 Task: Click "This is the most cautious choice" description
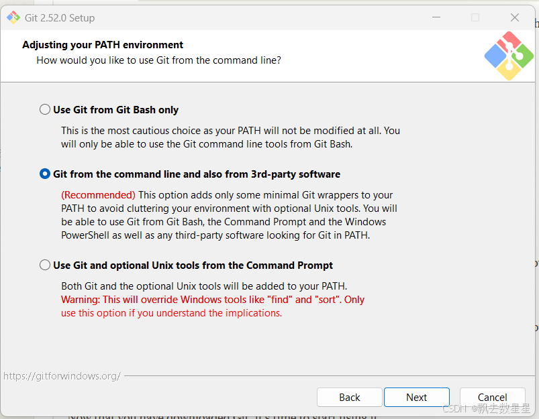click(230, 137)
